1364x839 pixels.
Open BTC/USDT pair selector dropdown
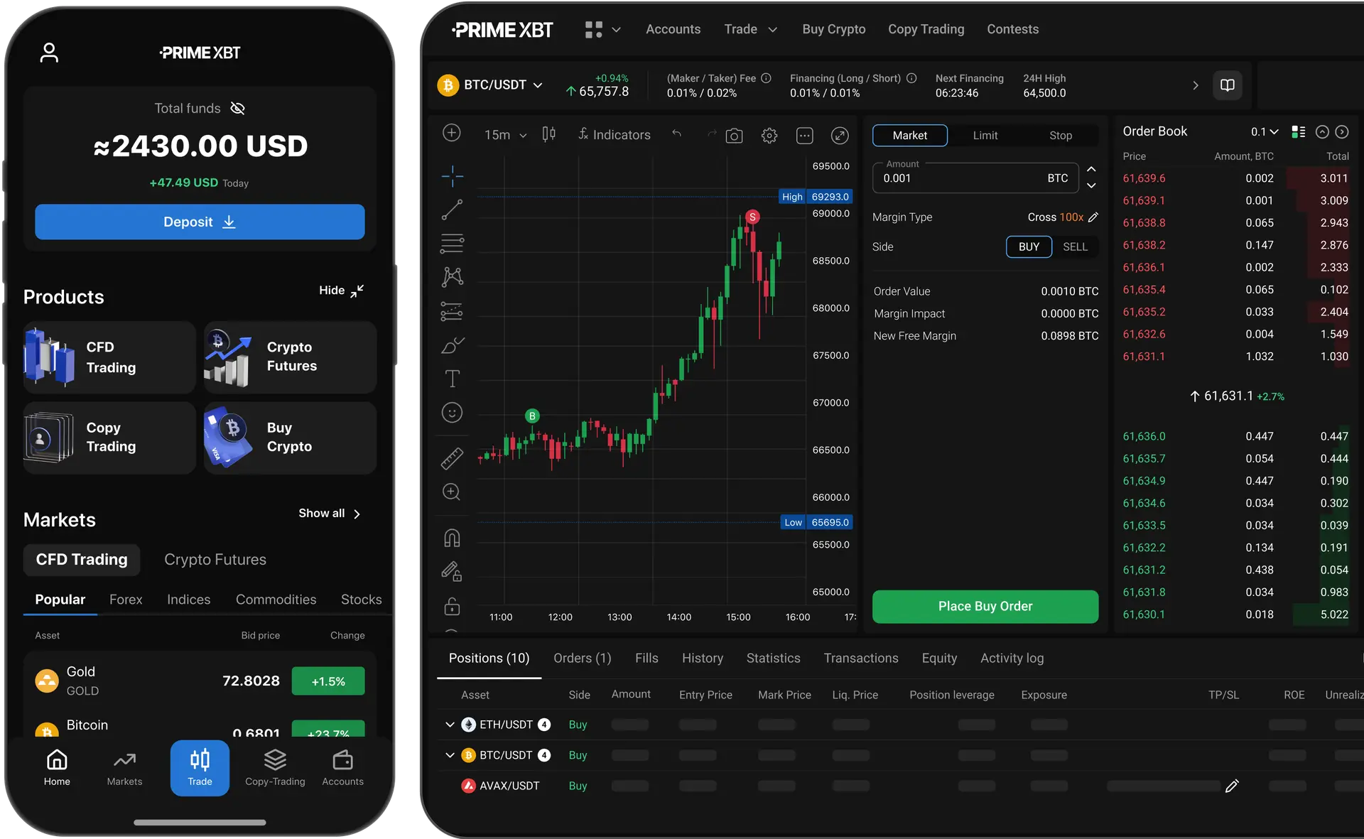[538, 85]
